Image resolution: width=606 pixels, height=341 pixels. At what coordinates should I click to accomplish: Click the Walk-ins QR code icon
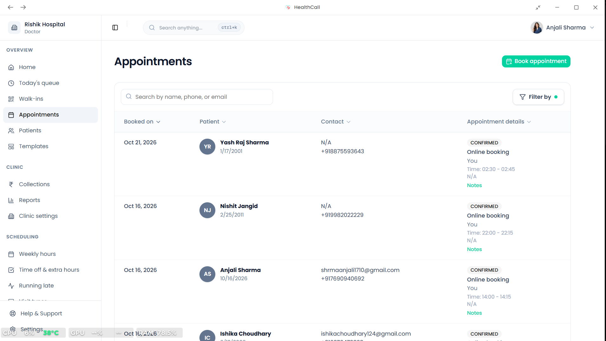(11, 99)
